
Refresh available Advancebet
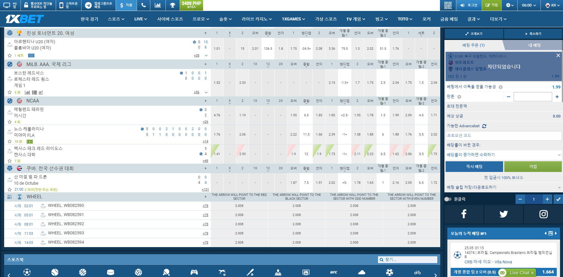click(484, 126)
